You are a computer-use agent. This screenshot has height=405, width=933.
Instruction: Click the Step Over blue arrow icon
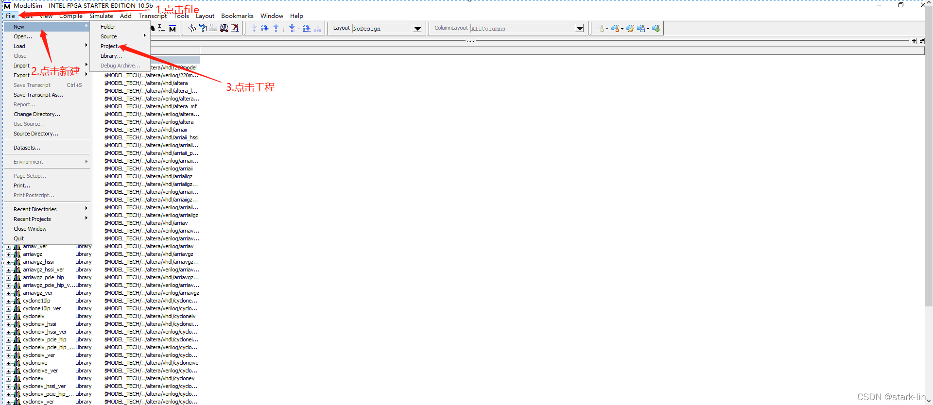click(x=264, y=28)
